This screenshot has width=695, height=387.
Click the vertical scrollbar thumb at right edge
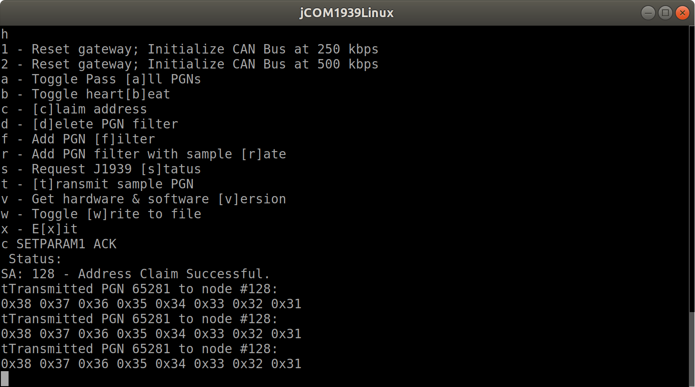(691, 349)
